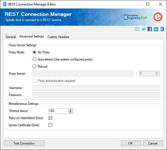The width and height of the screenshot is (167, 150).
Task: Click the Test Connection button
Action: point(24,143)
